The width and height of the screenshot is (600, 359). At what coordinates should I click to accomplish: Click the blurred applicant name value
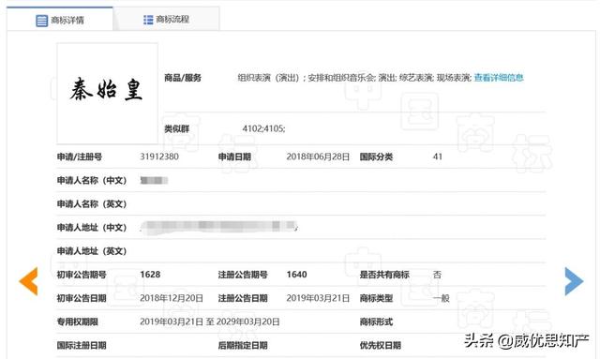(x=154, y=180)
